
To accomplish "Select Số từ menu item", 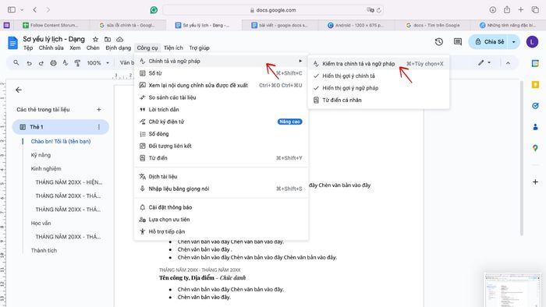I will (221, 73).
